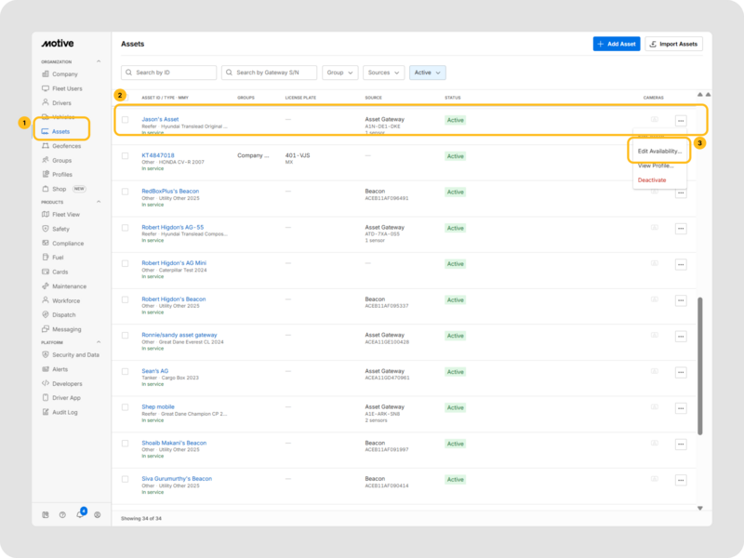Click the Add Asset button
Viewport: 744px width, 558px height.
(616, 44)
